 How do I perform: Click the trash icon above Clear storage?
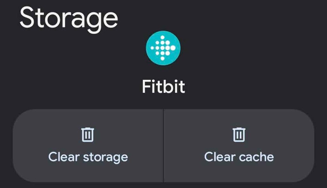88,134
